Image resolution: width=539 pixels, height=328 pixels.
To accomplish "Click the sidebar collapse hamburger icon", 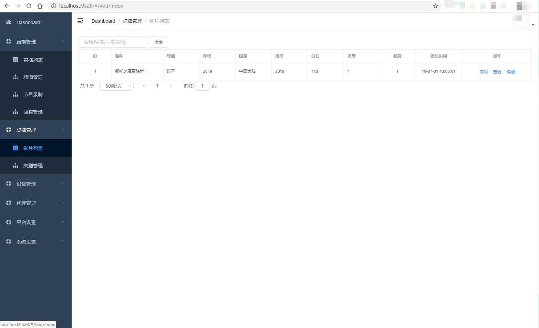I will [x=80, y=21].
